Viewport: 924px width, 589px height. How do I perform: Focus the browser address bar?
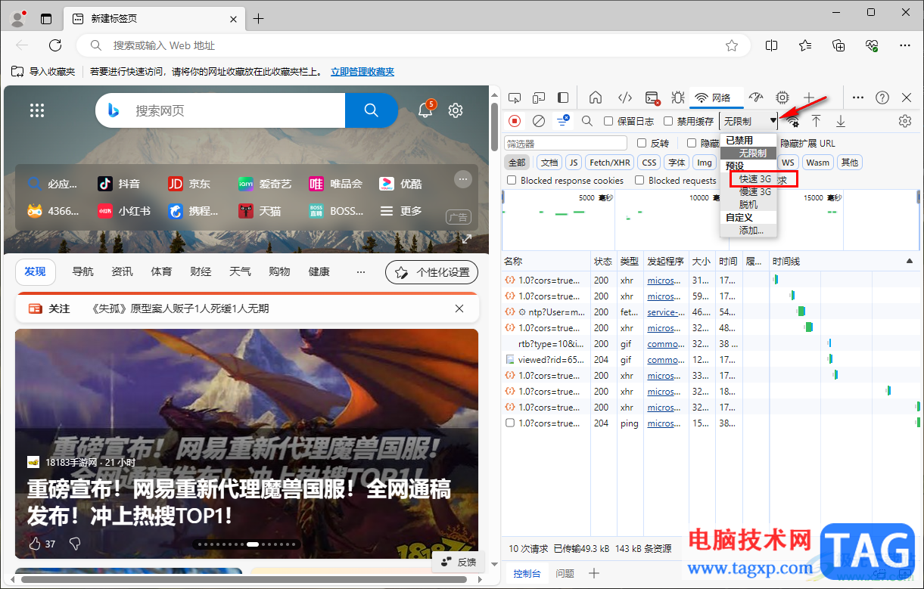click(414, 45)
